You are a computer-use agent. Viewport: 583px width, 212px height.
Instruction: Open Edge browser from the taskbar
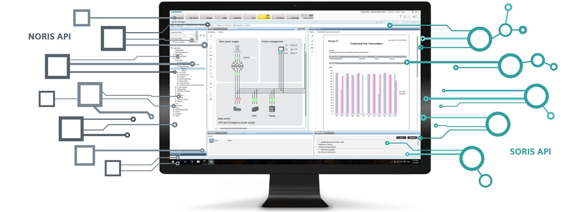192,162
